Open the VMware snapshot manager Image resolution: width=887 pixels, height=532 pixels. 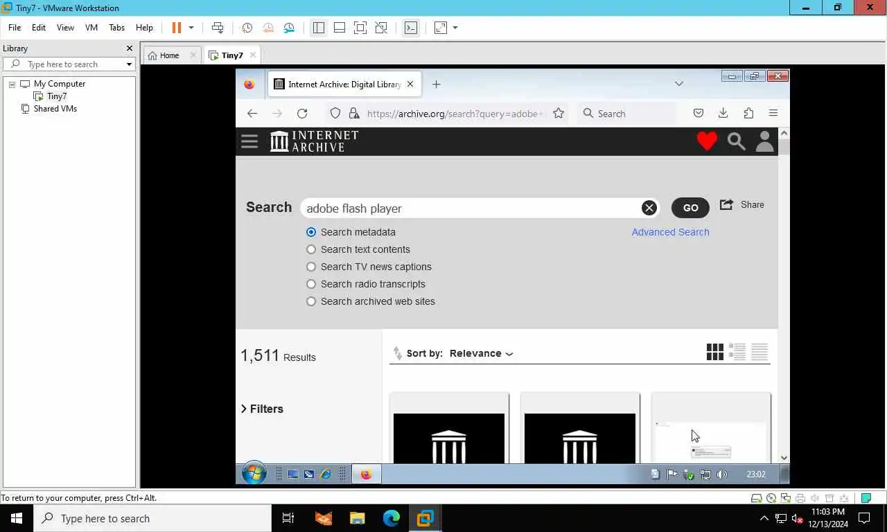pyautogui.click(x=289, y=28)
